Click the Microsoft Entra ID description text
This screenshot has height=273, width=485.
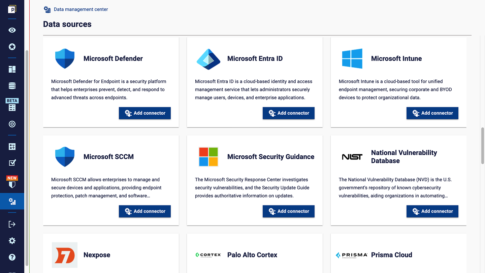click(x=254, y=89)
